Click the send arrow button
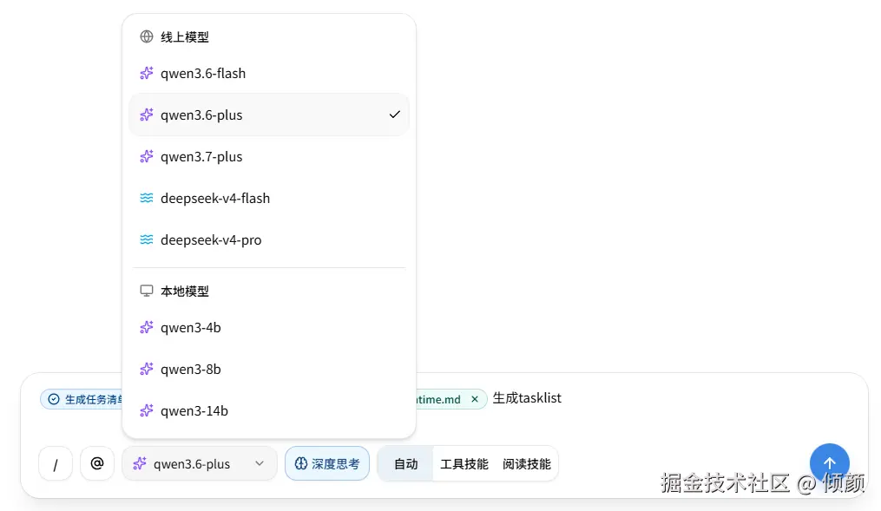 point(829,463)
